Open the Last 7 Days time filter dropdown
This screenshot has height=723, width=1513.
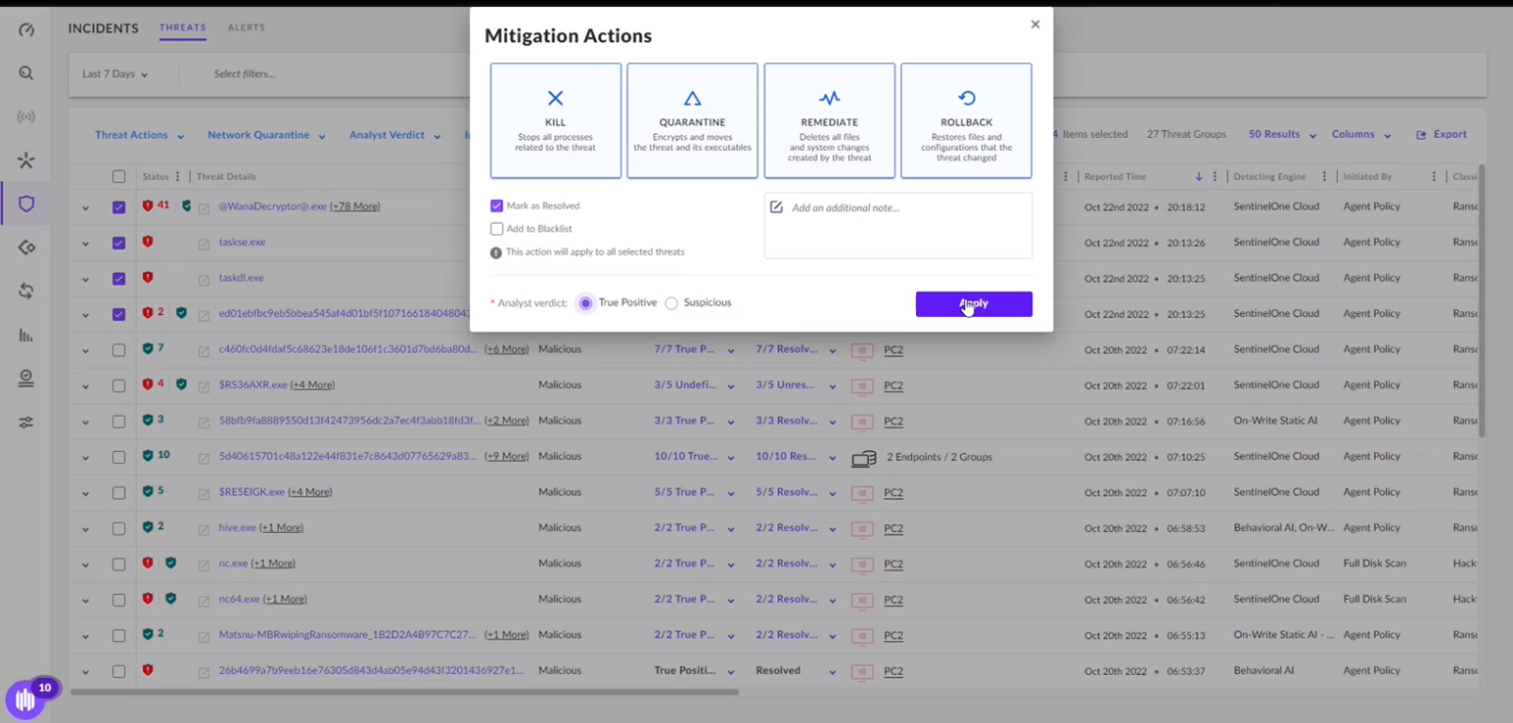pos(116,74)
